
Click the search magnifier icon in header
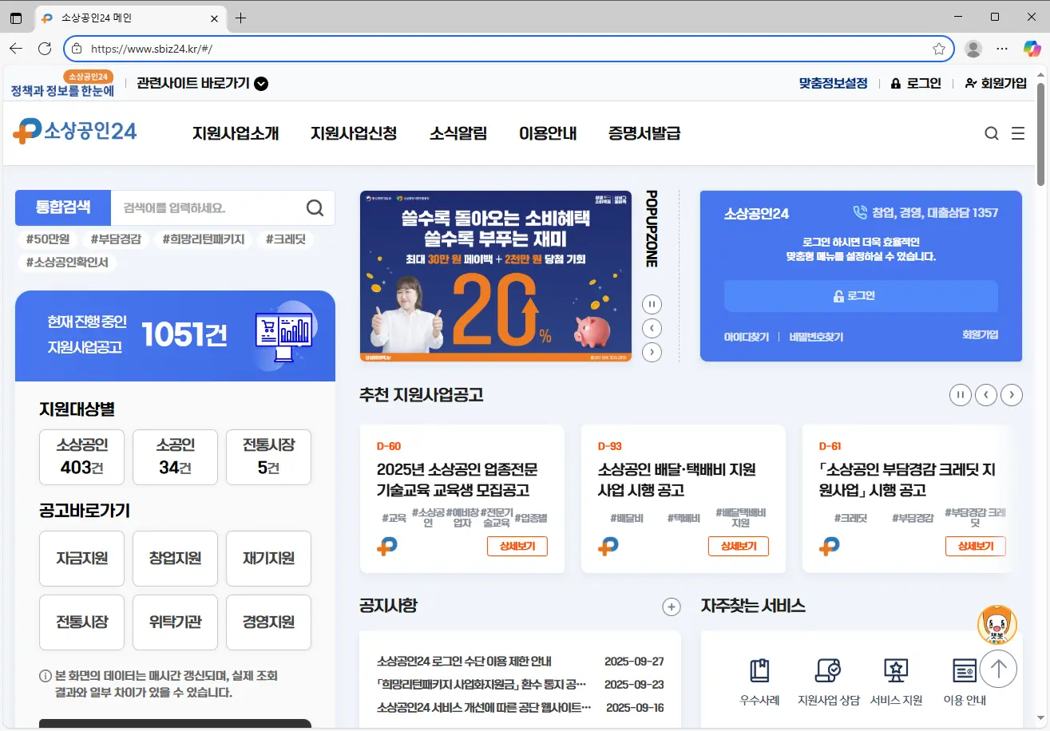pos(992,133)
